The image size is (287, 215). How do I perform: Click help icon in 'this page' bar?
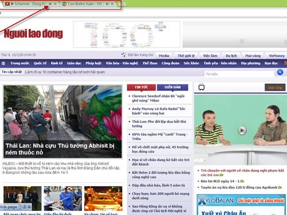click(x=24, y=206)
